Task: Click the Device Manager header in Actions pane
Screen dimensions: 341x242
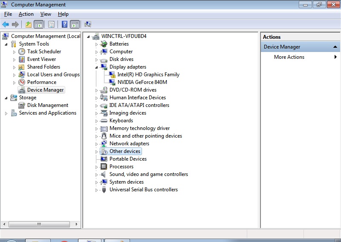Action: pos(301,47)
